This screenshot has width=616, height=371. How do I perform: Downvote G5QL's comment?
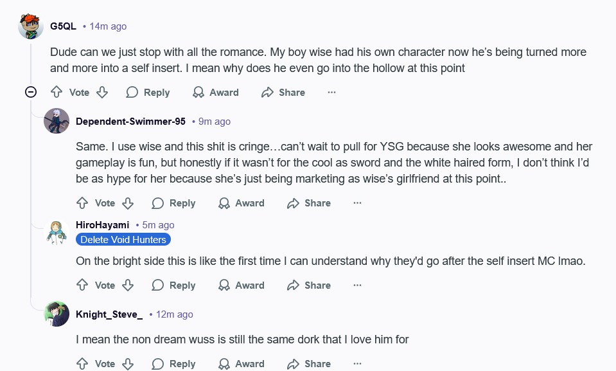pyautogui.click(x=102, y=93)
